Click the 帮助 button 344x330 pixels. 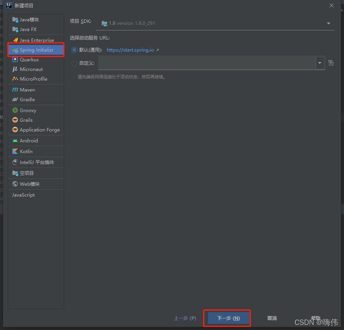(x=316, y=318)
